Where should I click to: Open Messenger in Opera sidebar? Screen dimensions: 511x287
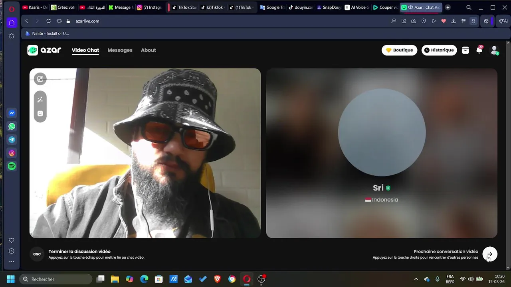coord(12,113)
